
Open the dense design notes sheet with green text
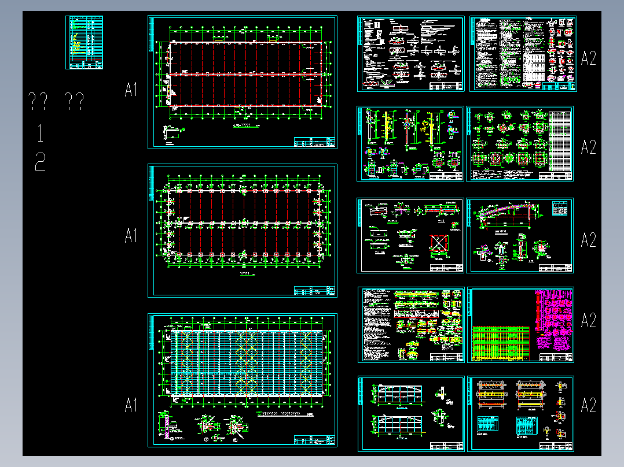click(x=523, y=54)
